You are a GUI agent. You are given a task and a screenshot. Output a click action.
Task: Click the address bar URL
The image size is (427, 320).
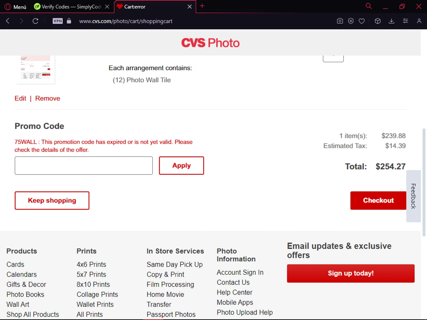point(126,21)
